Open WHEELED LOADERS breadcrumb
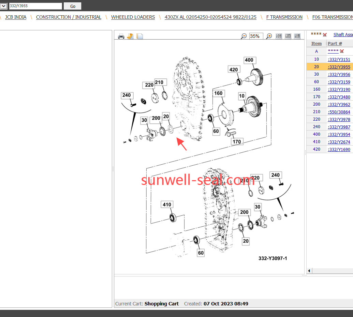This screenshot has width=353, height=317. point(133,17)
